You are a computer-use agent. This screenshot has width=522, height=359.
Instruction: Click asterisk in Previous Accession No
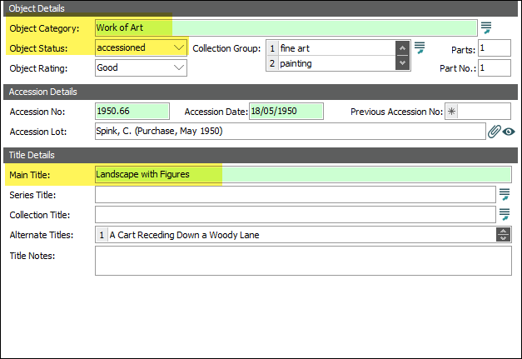pos(451,112)
